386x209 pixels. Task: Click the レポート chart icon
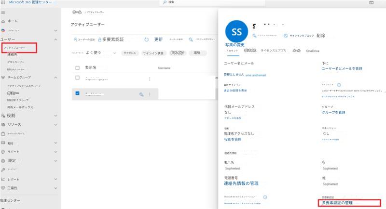click(3, 179)
